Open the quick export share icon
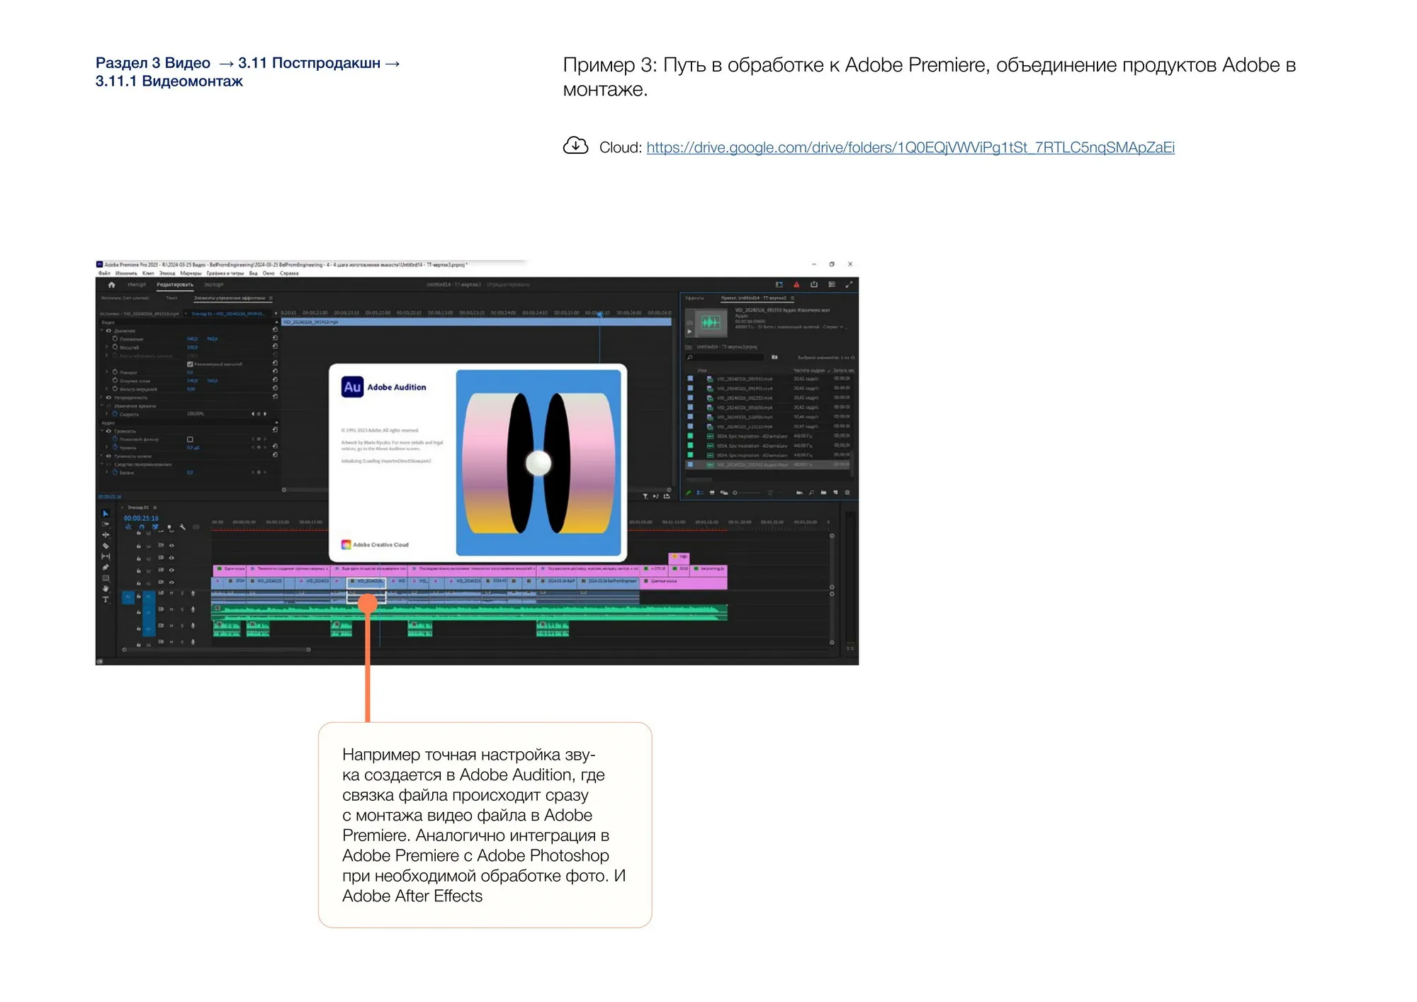Image resolution: width=1417 pixels, height=1002 pixels. [x=814, y=285]
